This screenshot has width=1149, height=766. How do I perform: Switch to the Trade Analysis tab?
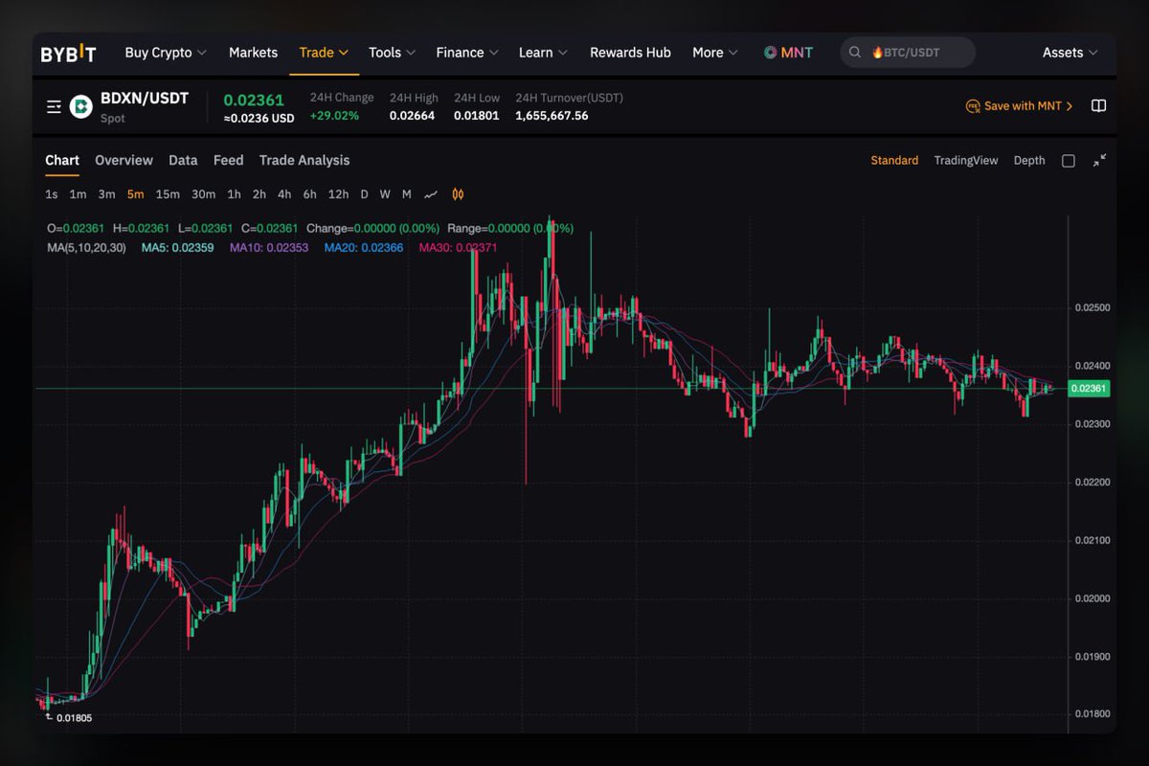(304, 160)
